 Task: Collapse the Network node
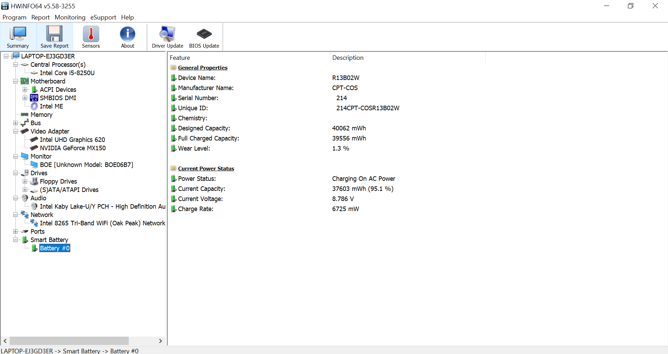15,215
